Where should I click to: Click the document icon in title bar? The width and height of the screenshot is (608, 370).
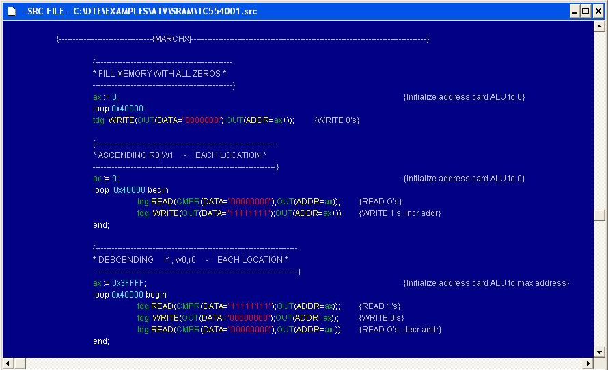coord(12,11)
